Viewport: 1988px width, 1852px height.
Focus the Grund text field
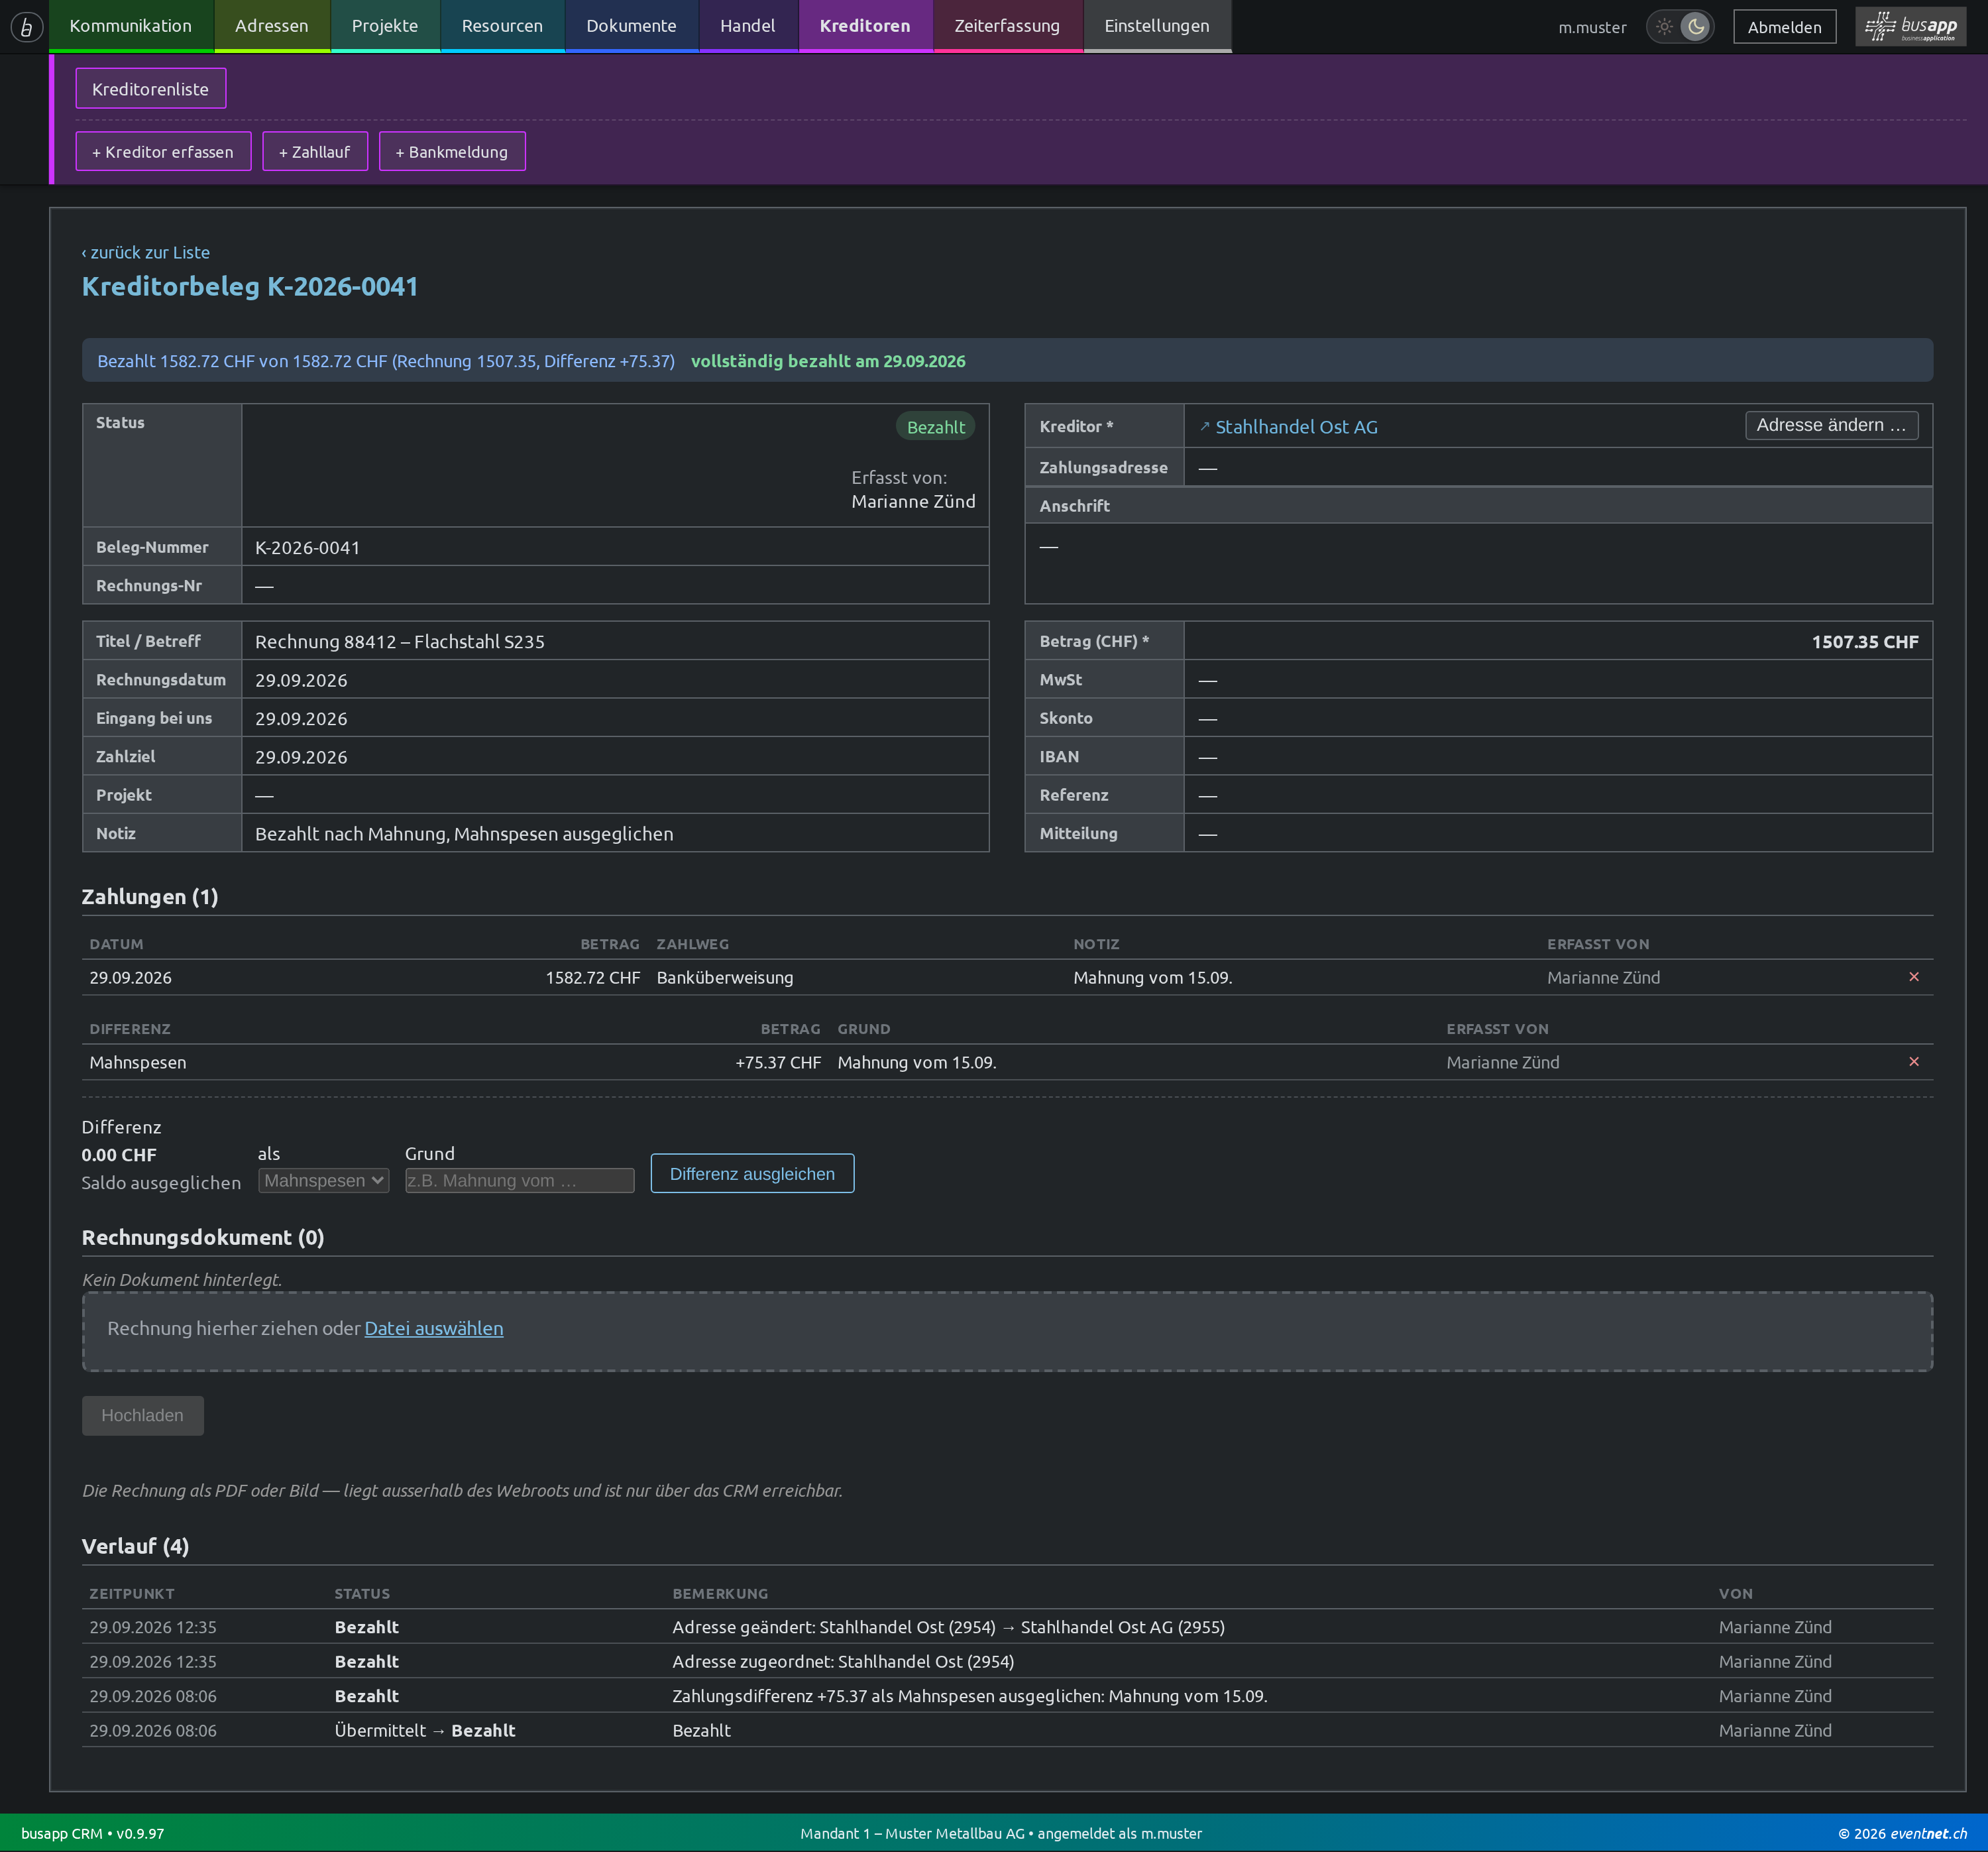click(x=519, y=1181)
